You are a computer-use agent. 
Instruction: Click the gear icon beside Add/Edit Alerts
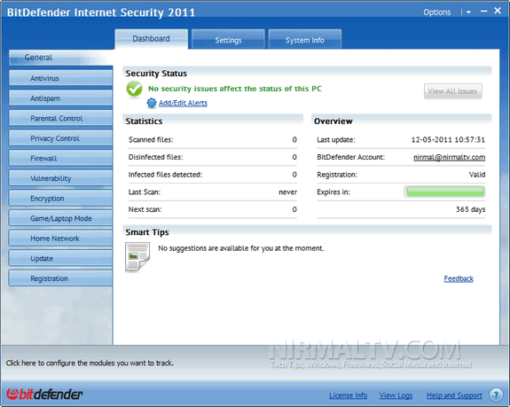pyautogui.click(x=152, y=103)
